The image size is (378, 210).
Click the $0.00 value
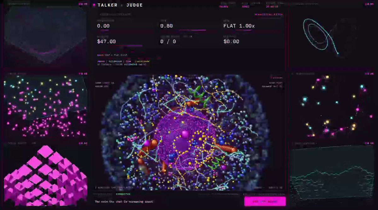tap(231, 41)
